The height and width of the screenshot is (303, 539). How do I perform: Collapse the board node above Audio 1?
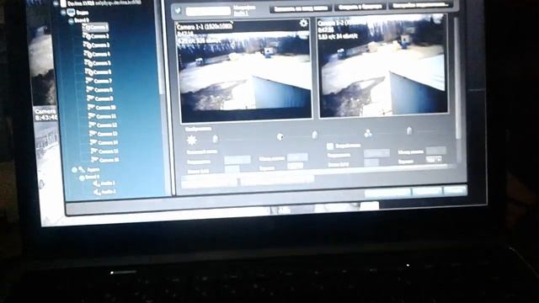pyautogui.click(x=82, y=178)
